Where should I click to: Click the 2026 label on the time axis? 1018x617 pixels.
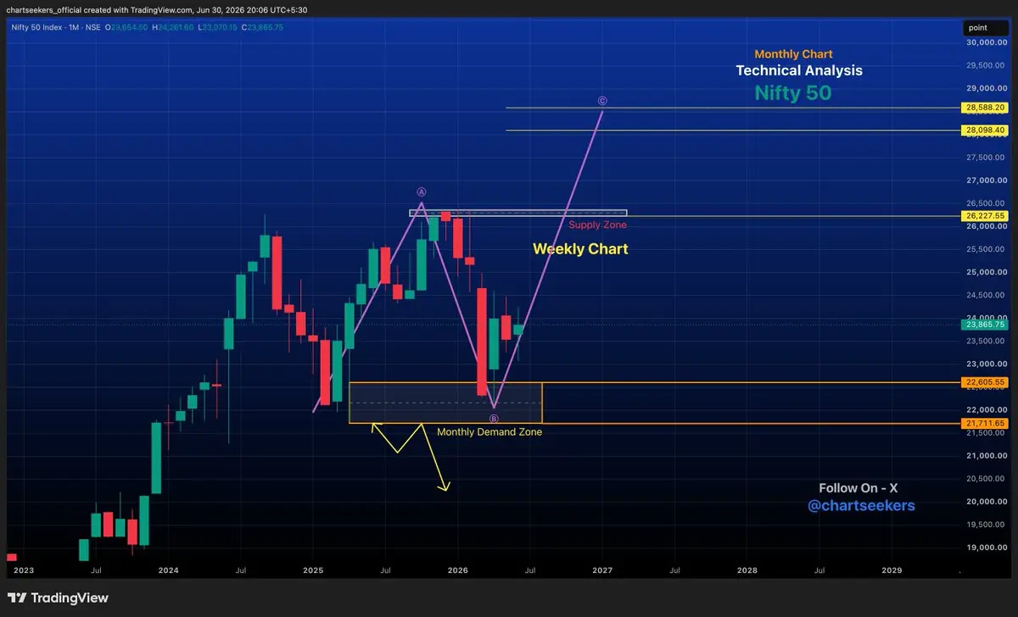pyautogui.click(x=458, y=570)
